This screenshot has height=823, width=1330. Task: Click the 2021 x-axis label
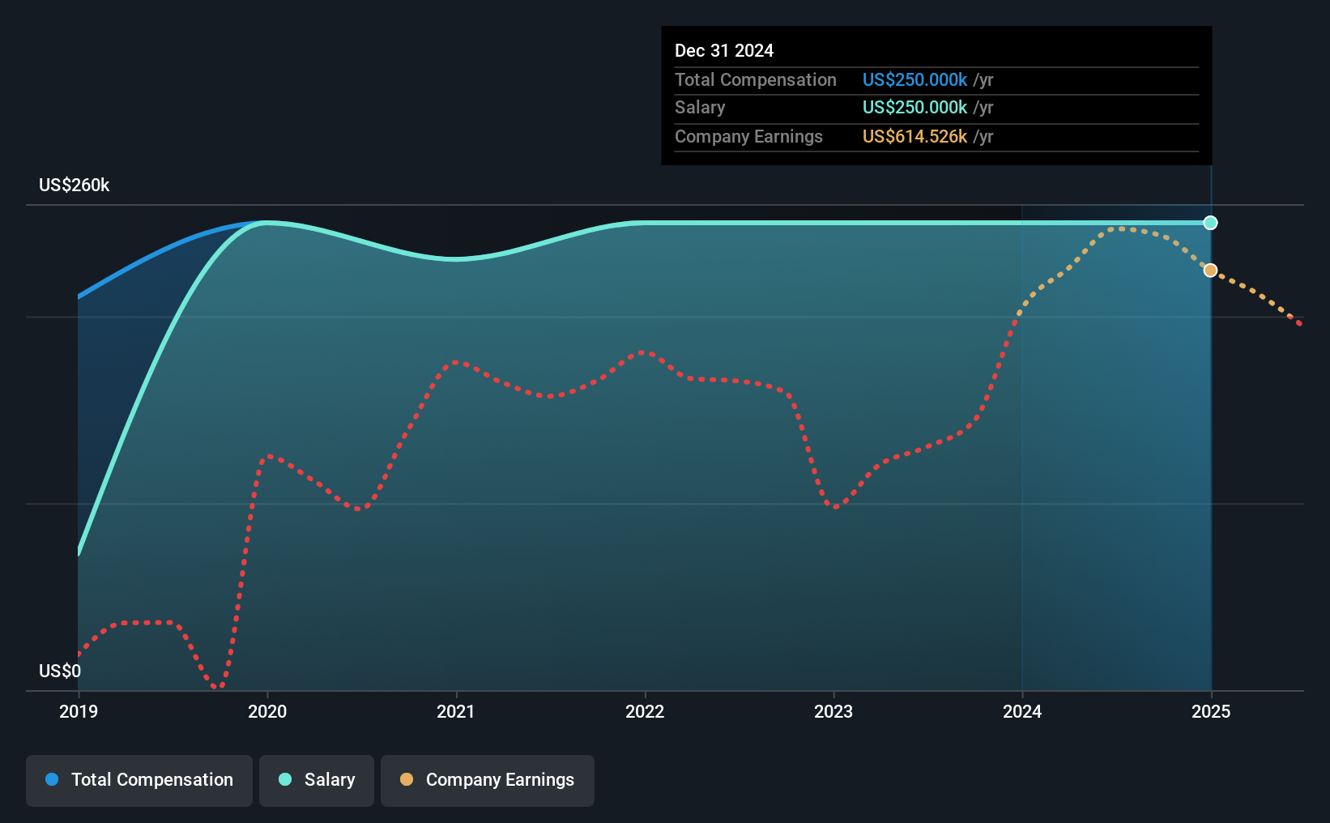(x=456, y=711)
